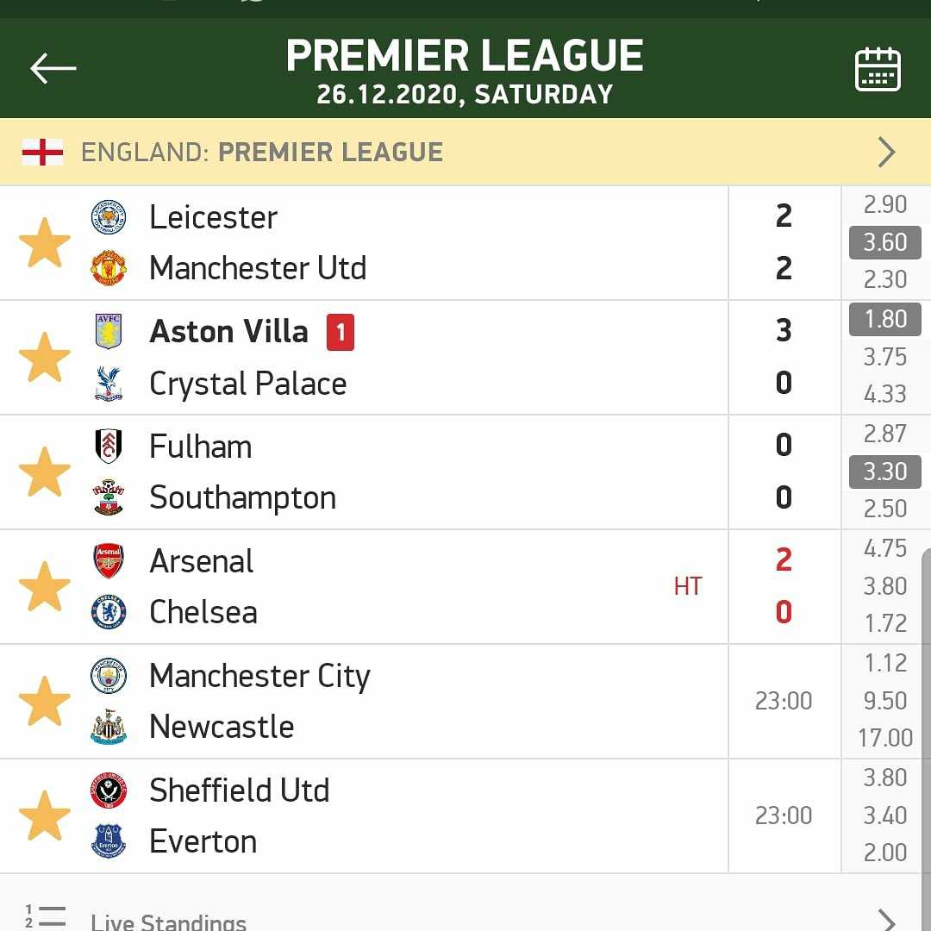The height and width of the screenshot is (931, 931).
Task: Click the Live Standings list icon
Action: point(45,917)
